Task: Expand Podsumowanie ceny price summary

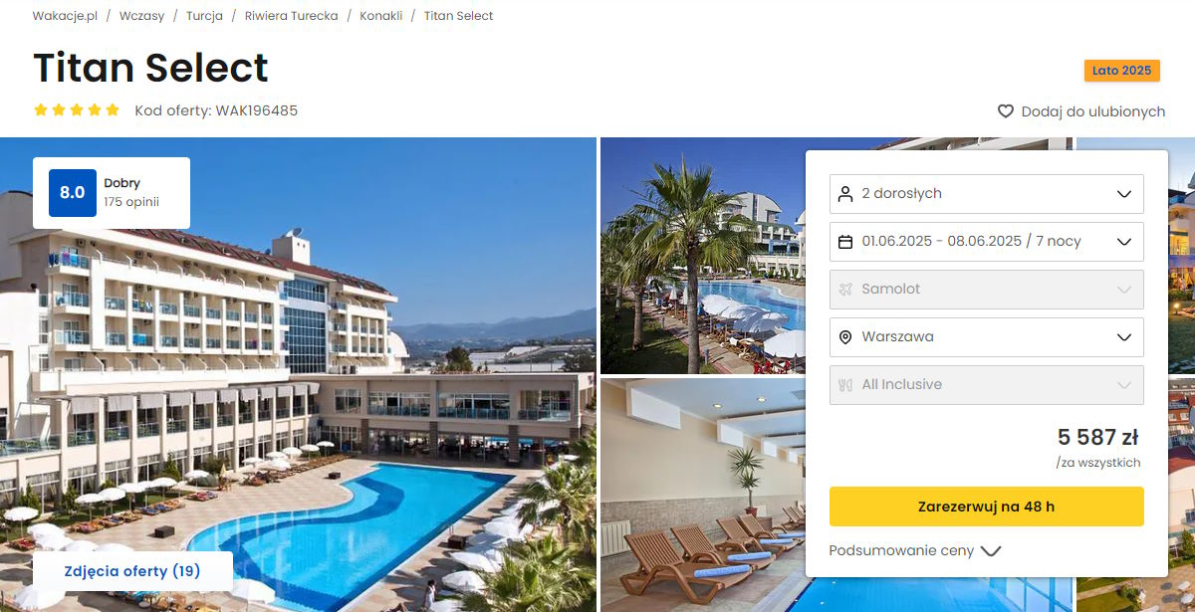Action: pos(914,550)
